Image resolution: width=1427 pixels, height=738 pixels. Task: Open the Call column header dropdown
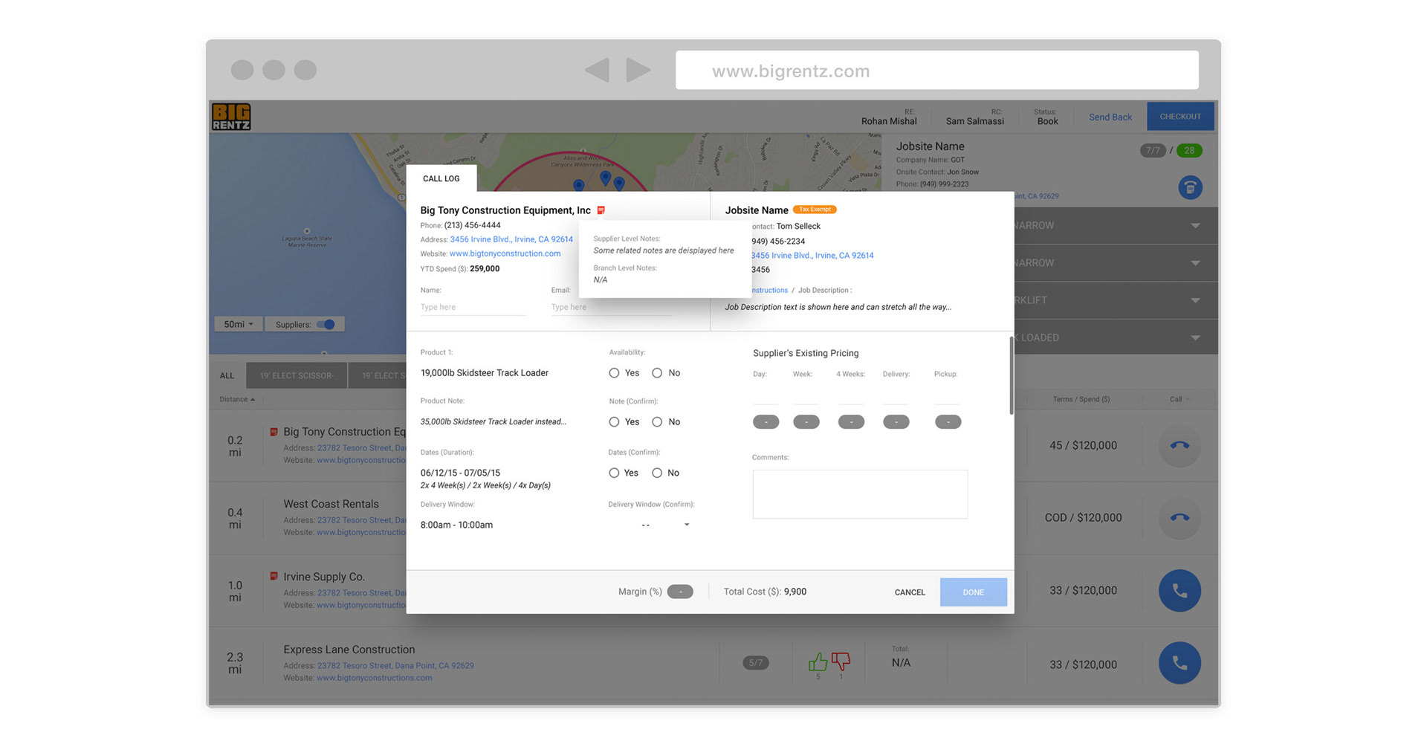coord(1180,399)
